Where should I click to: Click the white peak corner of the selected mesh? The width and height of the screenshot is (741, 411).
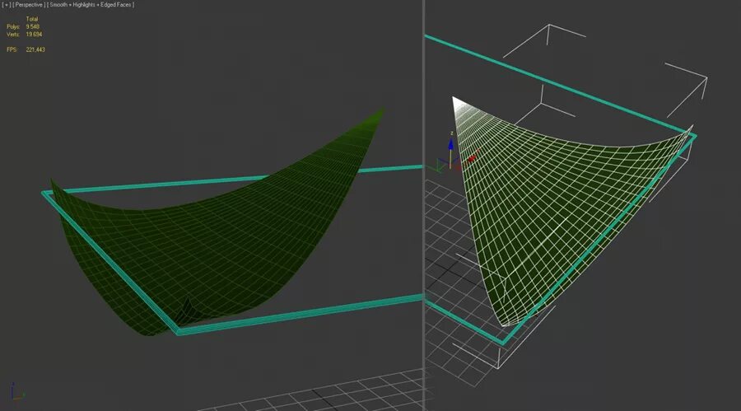[456, 101]
